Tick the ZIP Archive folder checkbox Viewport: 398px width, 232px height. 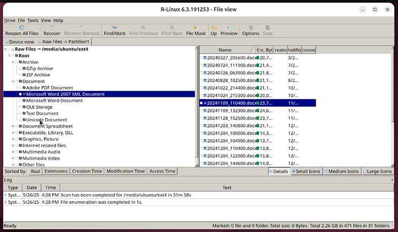tap(20, 75)
